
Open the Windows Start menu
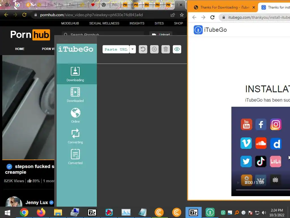point(8,212)
